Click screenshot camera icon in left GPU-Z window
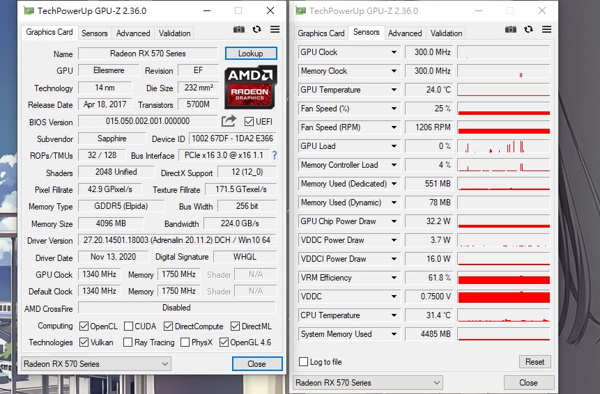The image size is (600, 394). click(x=239, y=29)
